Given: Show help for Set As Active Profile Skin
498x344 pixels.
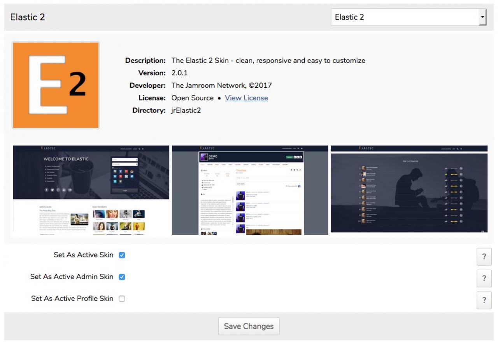Looking at the screenshot, I should (484, 300).
